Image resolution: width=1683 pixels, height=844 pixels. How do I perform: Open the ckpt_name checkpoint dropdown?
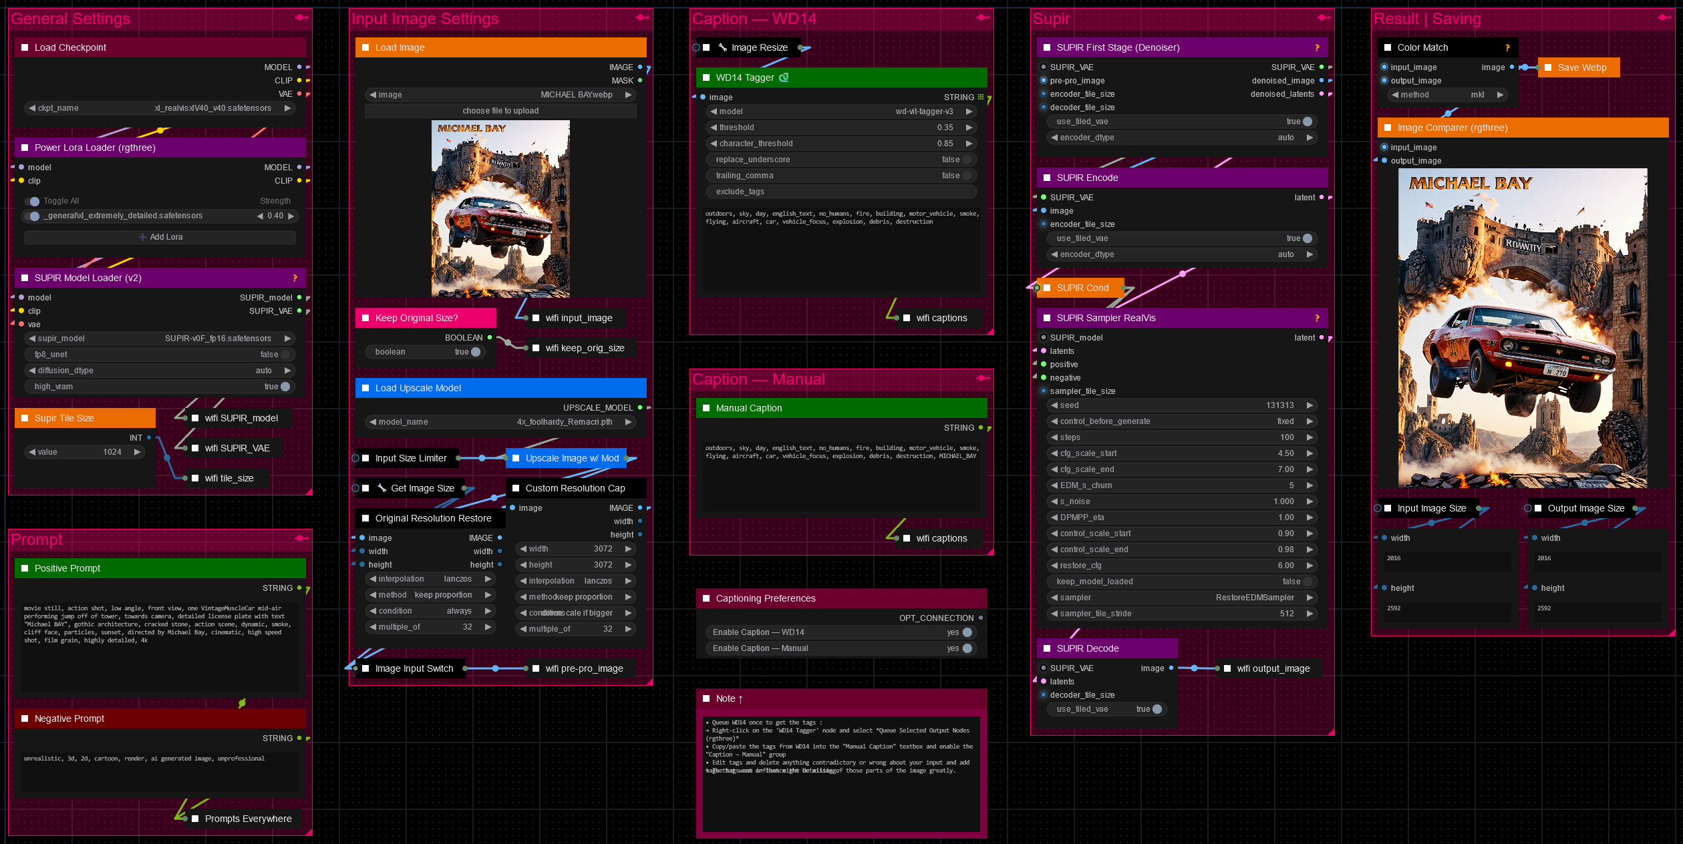pyautogui.click(x=160, y=108)
